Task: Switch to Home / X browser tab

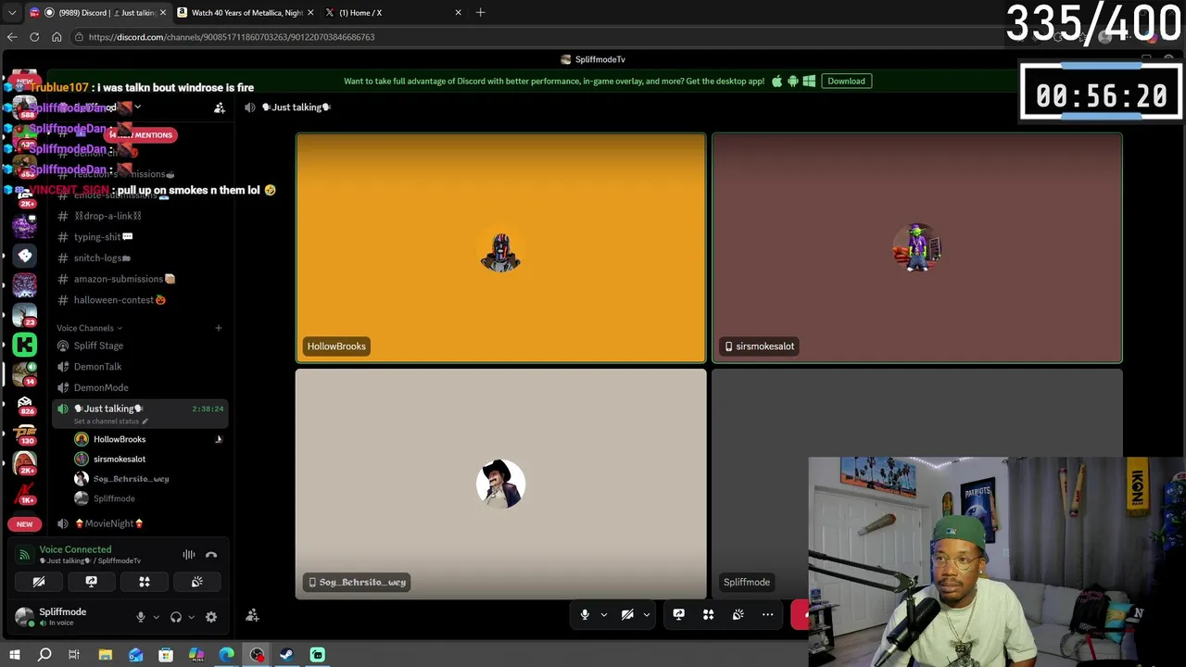Action: 393,13
